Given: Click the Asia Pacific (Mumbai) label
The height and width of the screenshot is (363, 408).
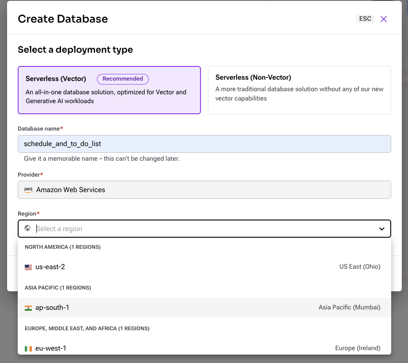Looking at the screenshot, I should [350, 307].
